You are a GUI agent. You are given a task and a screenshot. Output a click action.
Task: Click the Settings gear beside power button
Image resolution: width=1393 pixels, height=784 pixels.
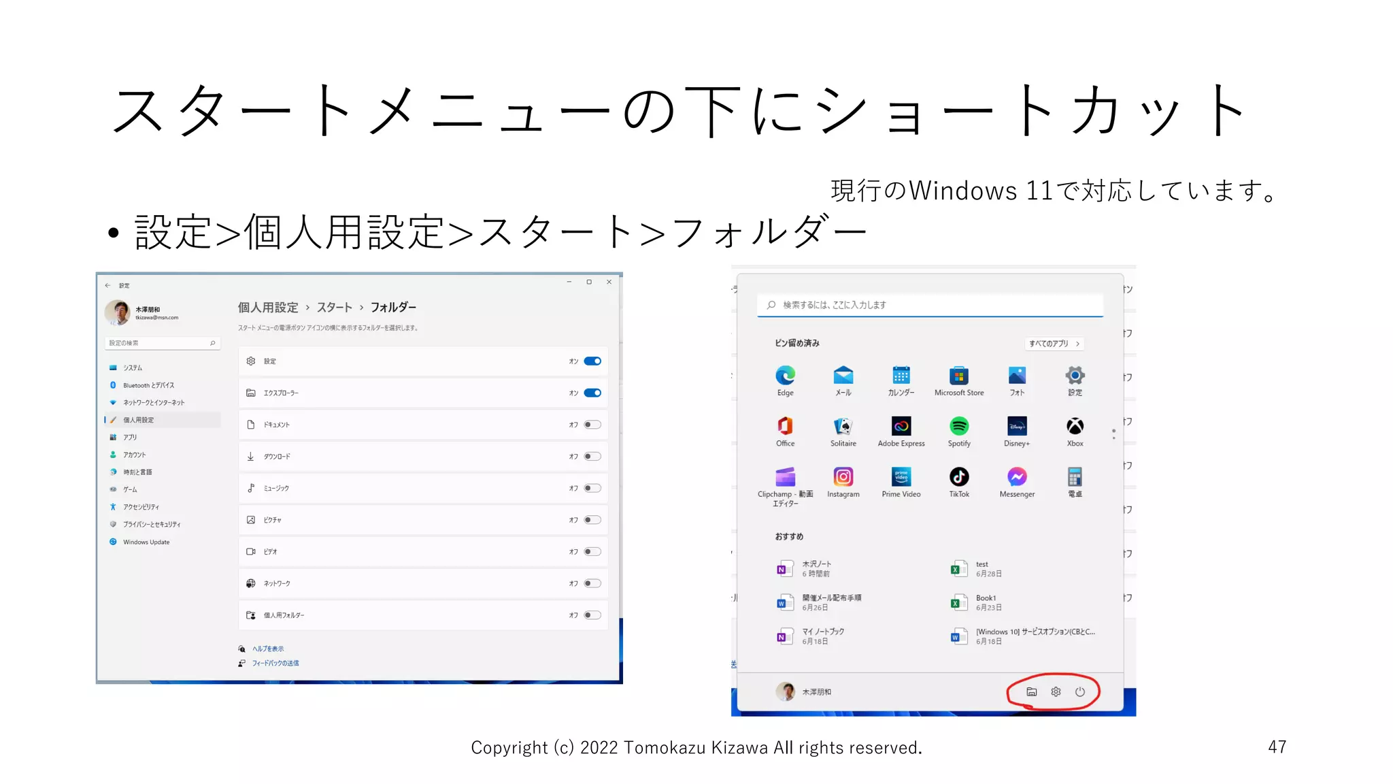click(x=1056, y=691)
